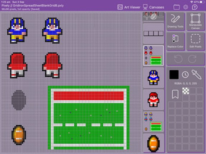Select the transparent checkerboard swatch
Screen dimensions: 206x154
[x=186, y=91]
